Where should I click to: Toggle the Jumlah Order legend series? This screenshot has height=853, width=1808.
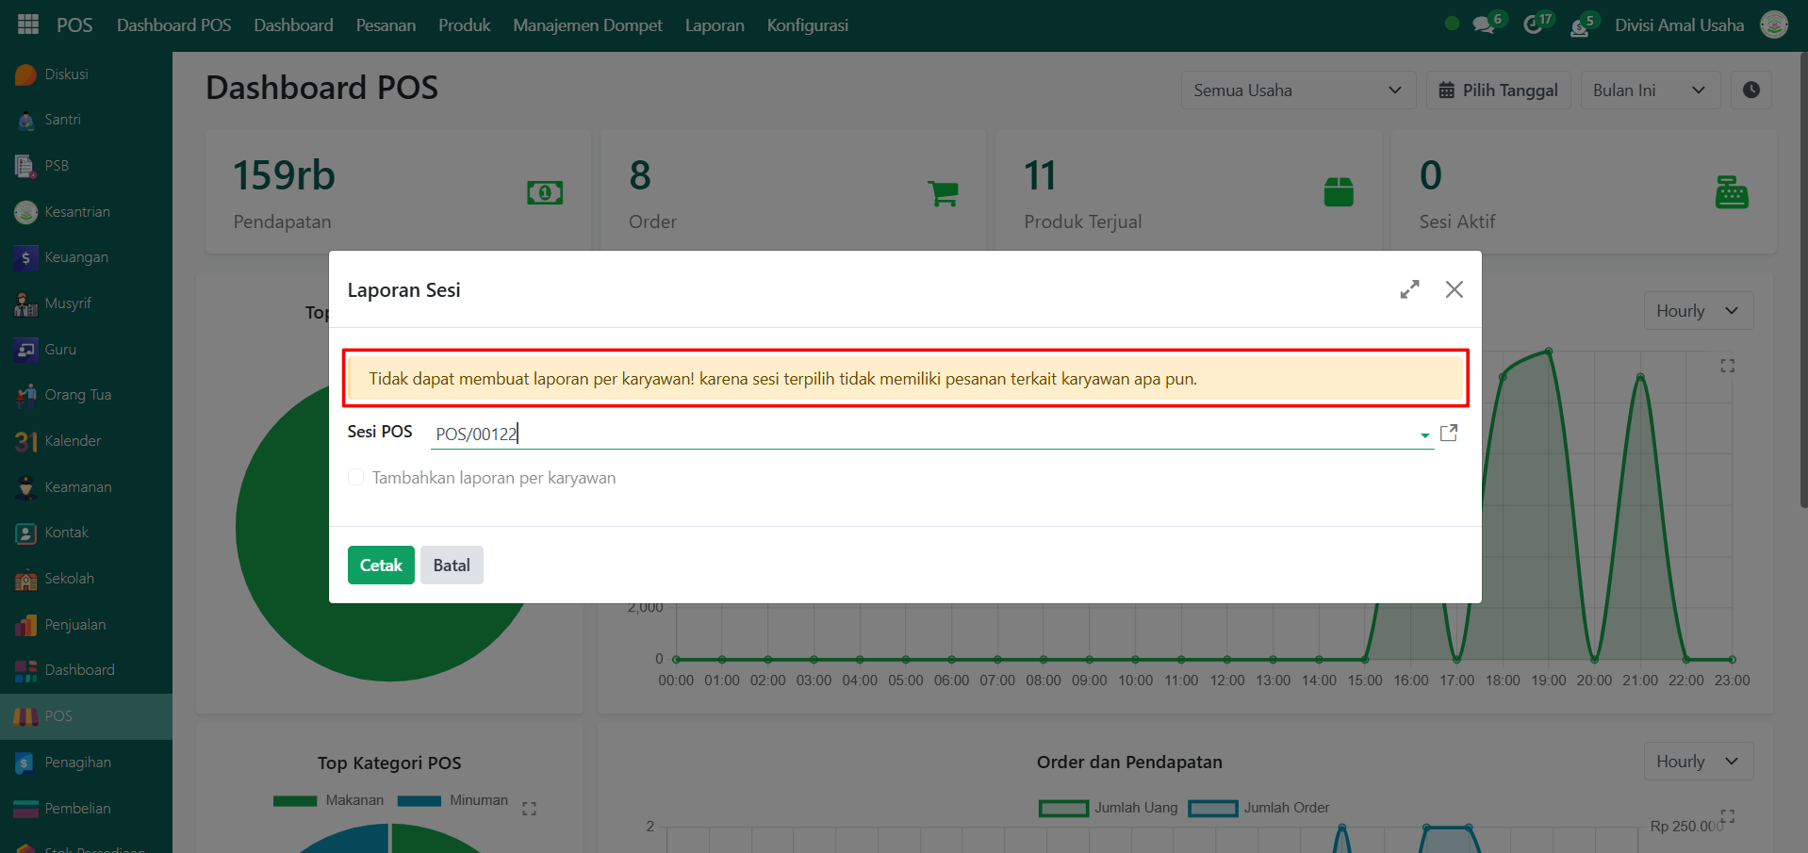coord(1259,808)
